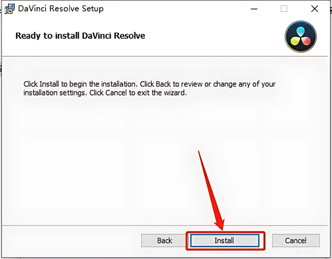Click the 'Ready to install DaVinci Resolve' heading
This screenshot has height=259, width=332.
(x=80, y=36)
